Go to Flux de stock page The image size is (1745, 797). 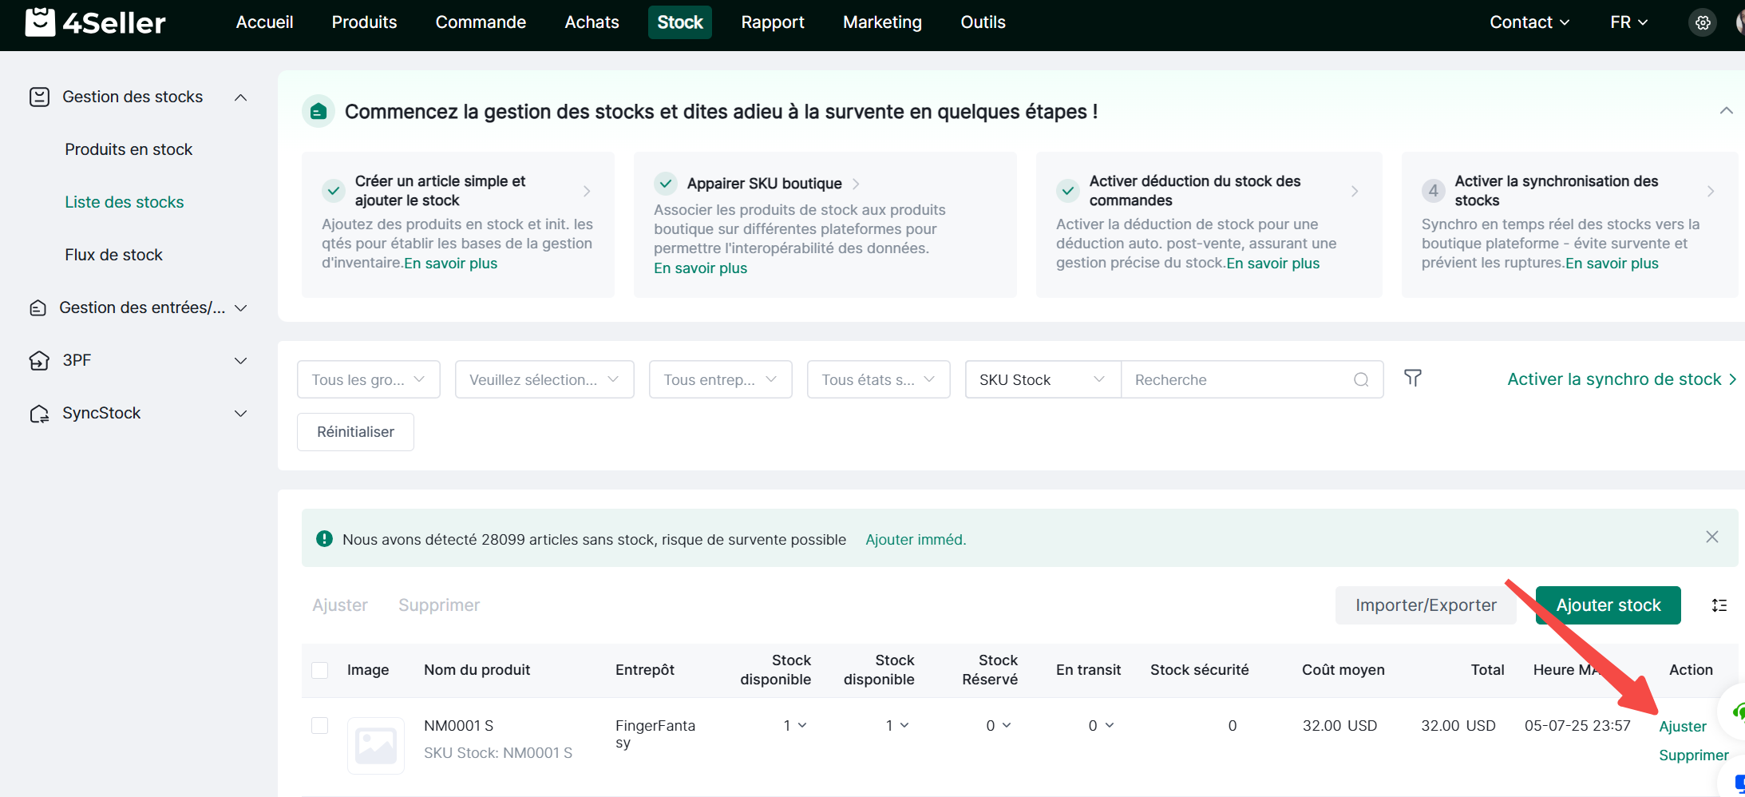tap(113, 255)
